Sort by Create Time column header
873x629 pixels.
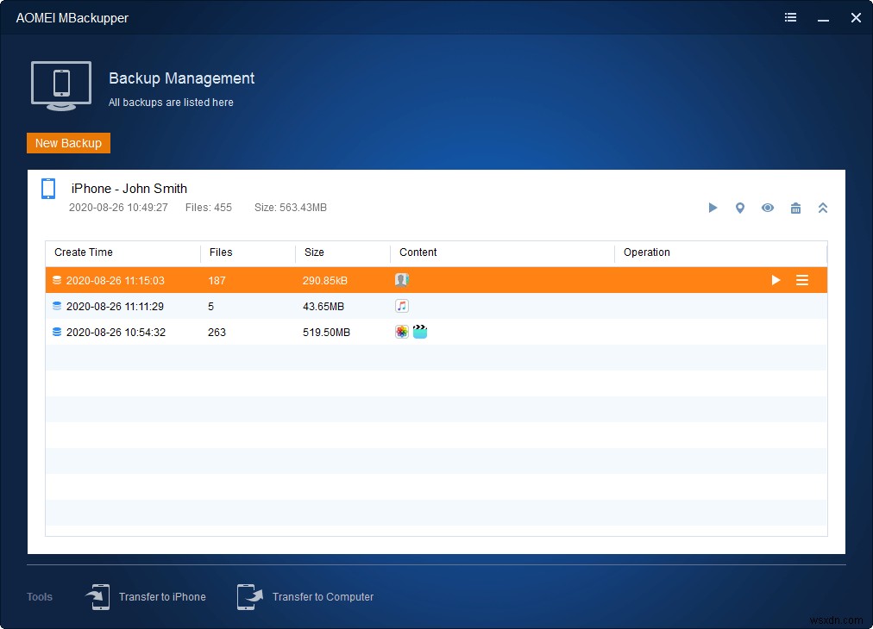click(x=84, y=252)
